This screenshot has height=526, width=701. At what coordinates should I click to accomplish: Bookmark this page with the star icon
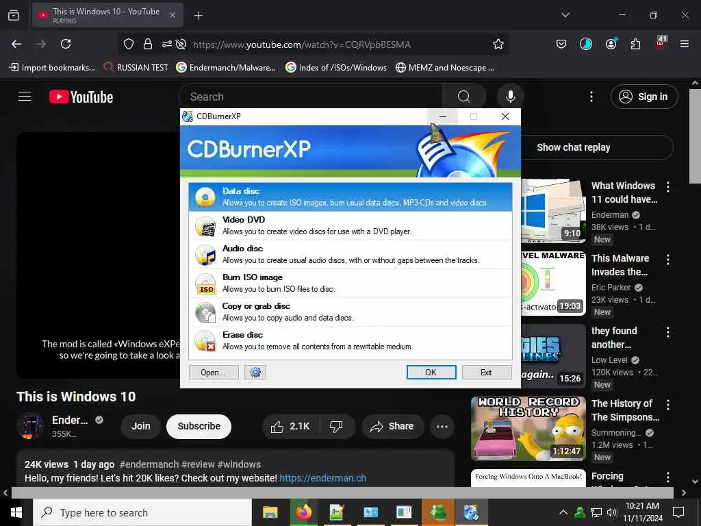498,44
